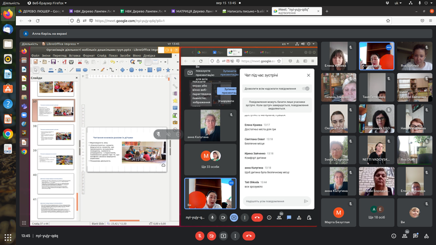Toggle highlighted present button in inner Meet bar
Viewport: 436px width, 245px height.
pos(234,217)
